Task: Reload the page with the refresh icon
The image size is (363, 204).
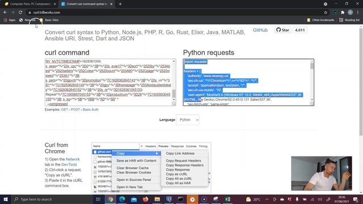Action: pos(20,12)
